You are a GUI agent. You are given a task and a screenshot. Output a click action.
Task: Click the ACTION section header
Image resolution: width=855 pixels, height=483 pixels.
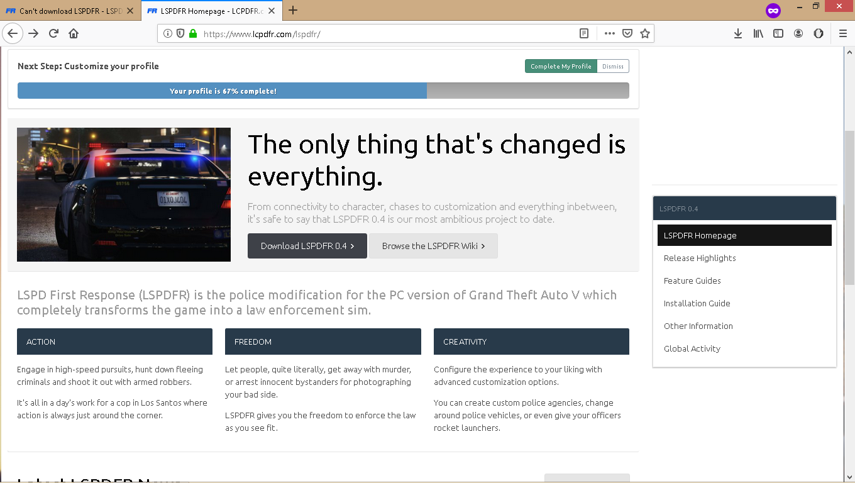(114, 341)
